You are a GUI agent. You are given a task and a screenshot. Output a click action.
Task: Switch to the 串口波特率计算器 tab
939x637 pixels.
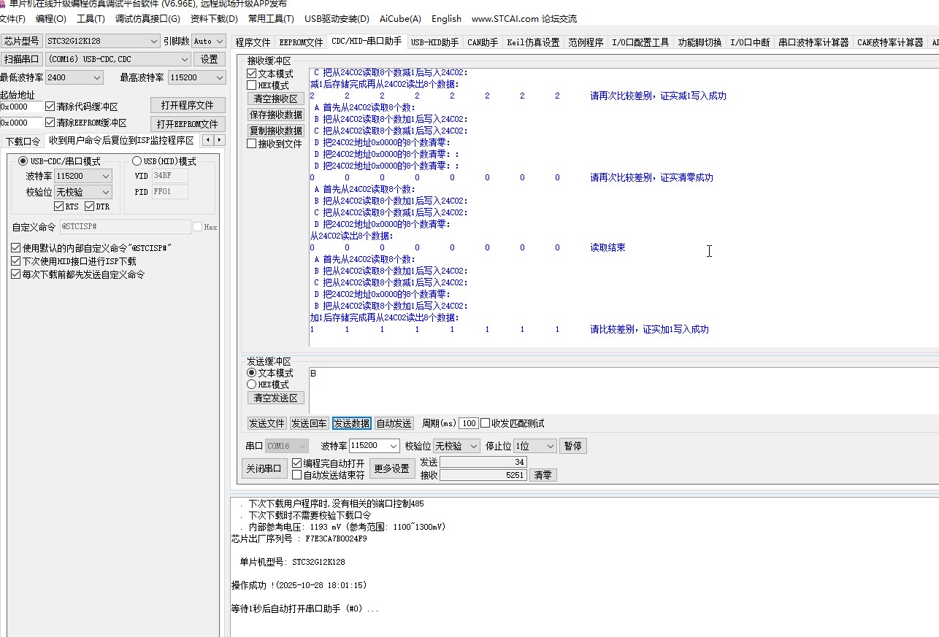[813, 42]
